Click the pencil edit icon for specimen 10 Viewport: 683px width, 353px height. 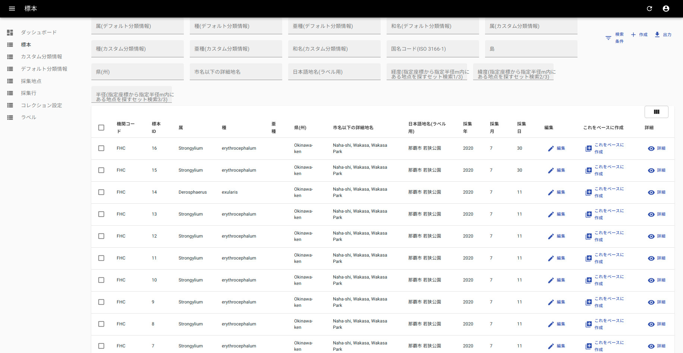[551, 280]
